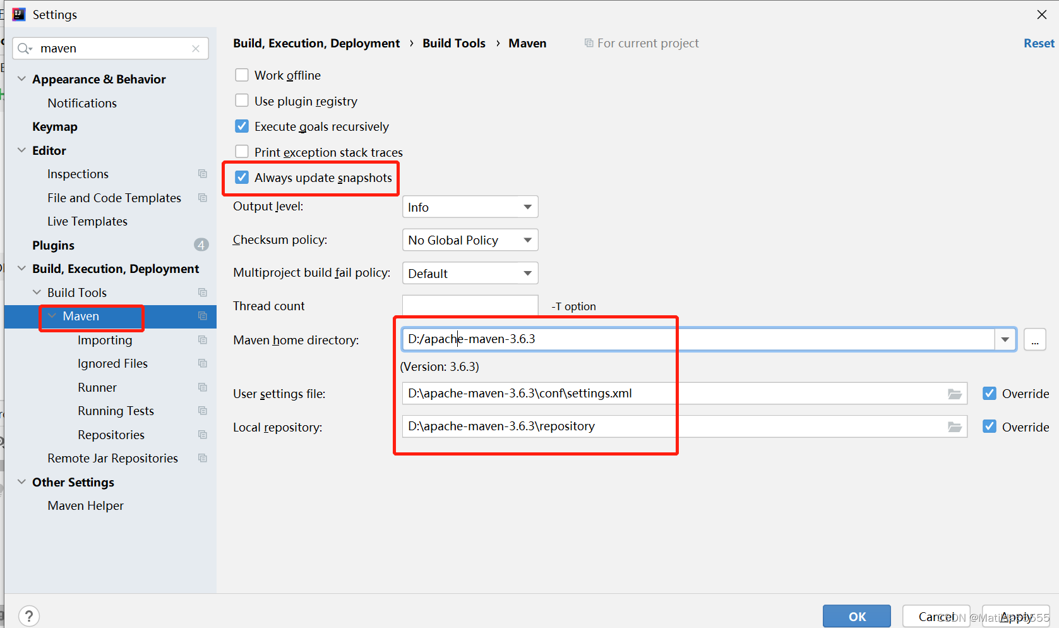Click the OK button

(857, 617)
